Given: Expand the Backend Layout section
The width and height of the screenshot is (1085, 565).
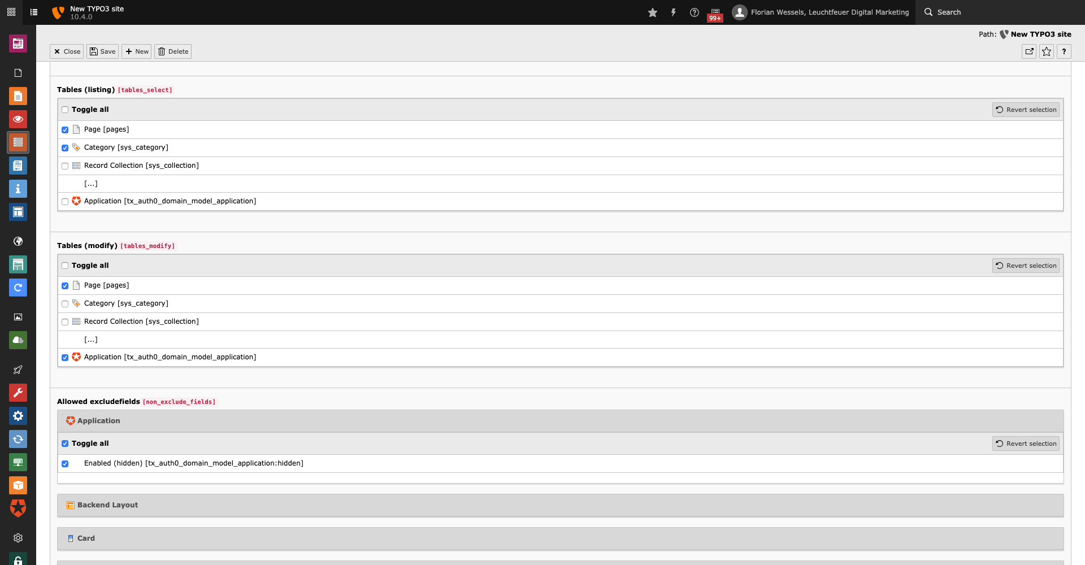Looking at the screenshot, I should tap(107, 505).
